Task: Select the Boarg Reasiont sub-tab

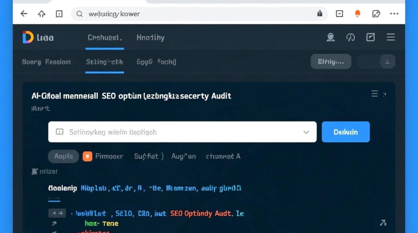Action: [x=47, y=62]
